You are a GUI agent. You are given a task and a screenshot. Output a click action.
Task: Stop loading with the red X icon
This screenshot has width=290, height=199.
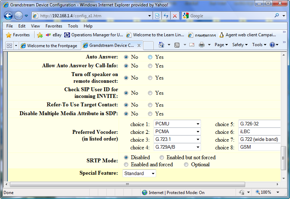pyautogui.click(x=174, y=16)
